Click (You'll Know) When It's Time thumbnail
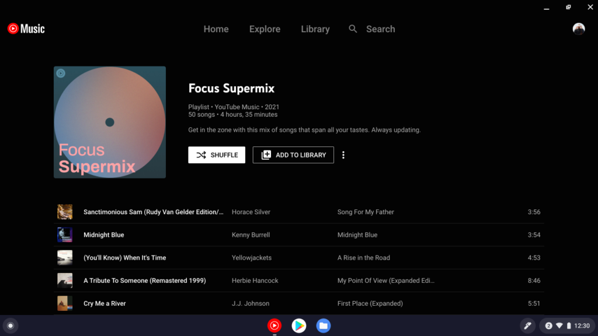The image size is (598, 336). click(x=65, y=257)
